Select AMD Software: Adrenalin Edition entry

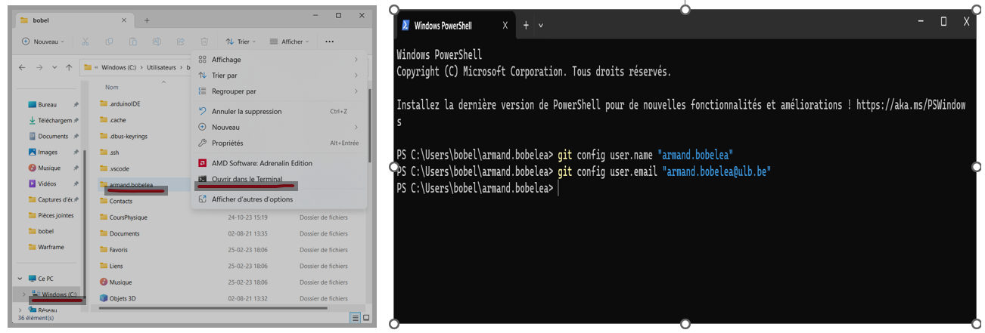click(x=278, y=163)
